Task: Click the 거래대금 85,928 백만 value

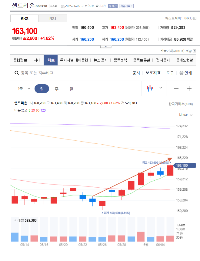Action: (x=183, y=39)
